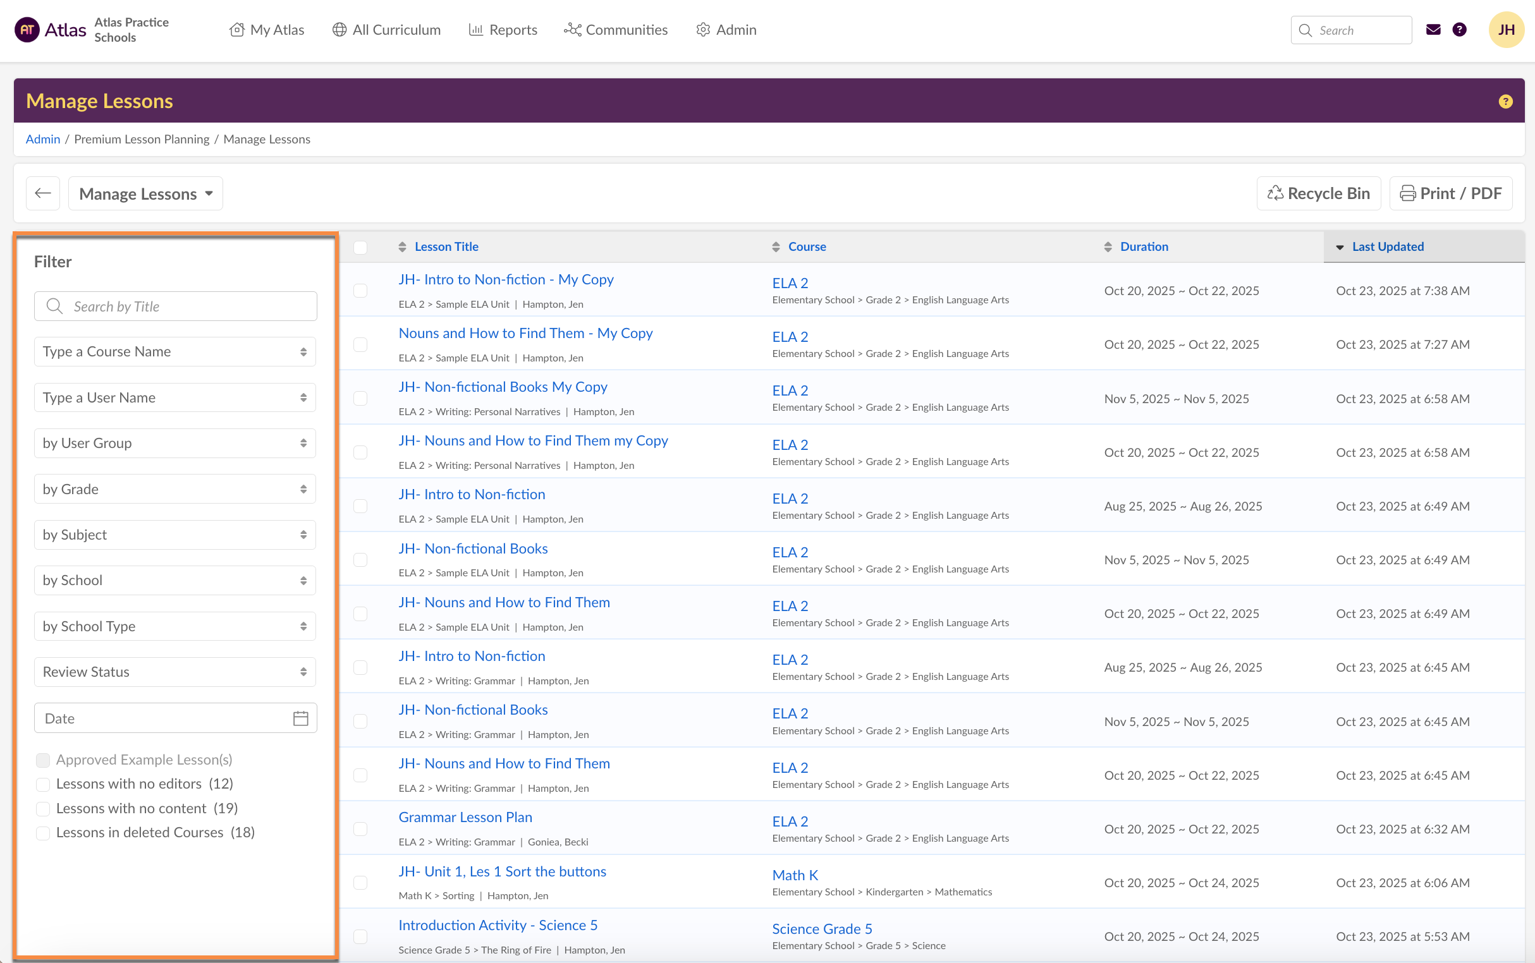
Task: Click the Manage Lessons header help icon
Action: point(1505,101)
